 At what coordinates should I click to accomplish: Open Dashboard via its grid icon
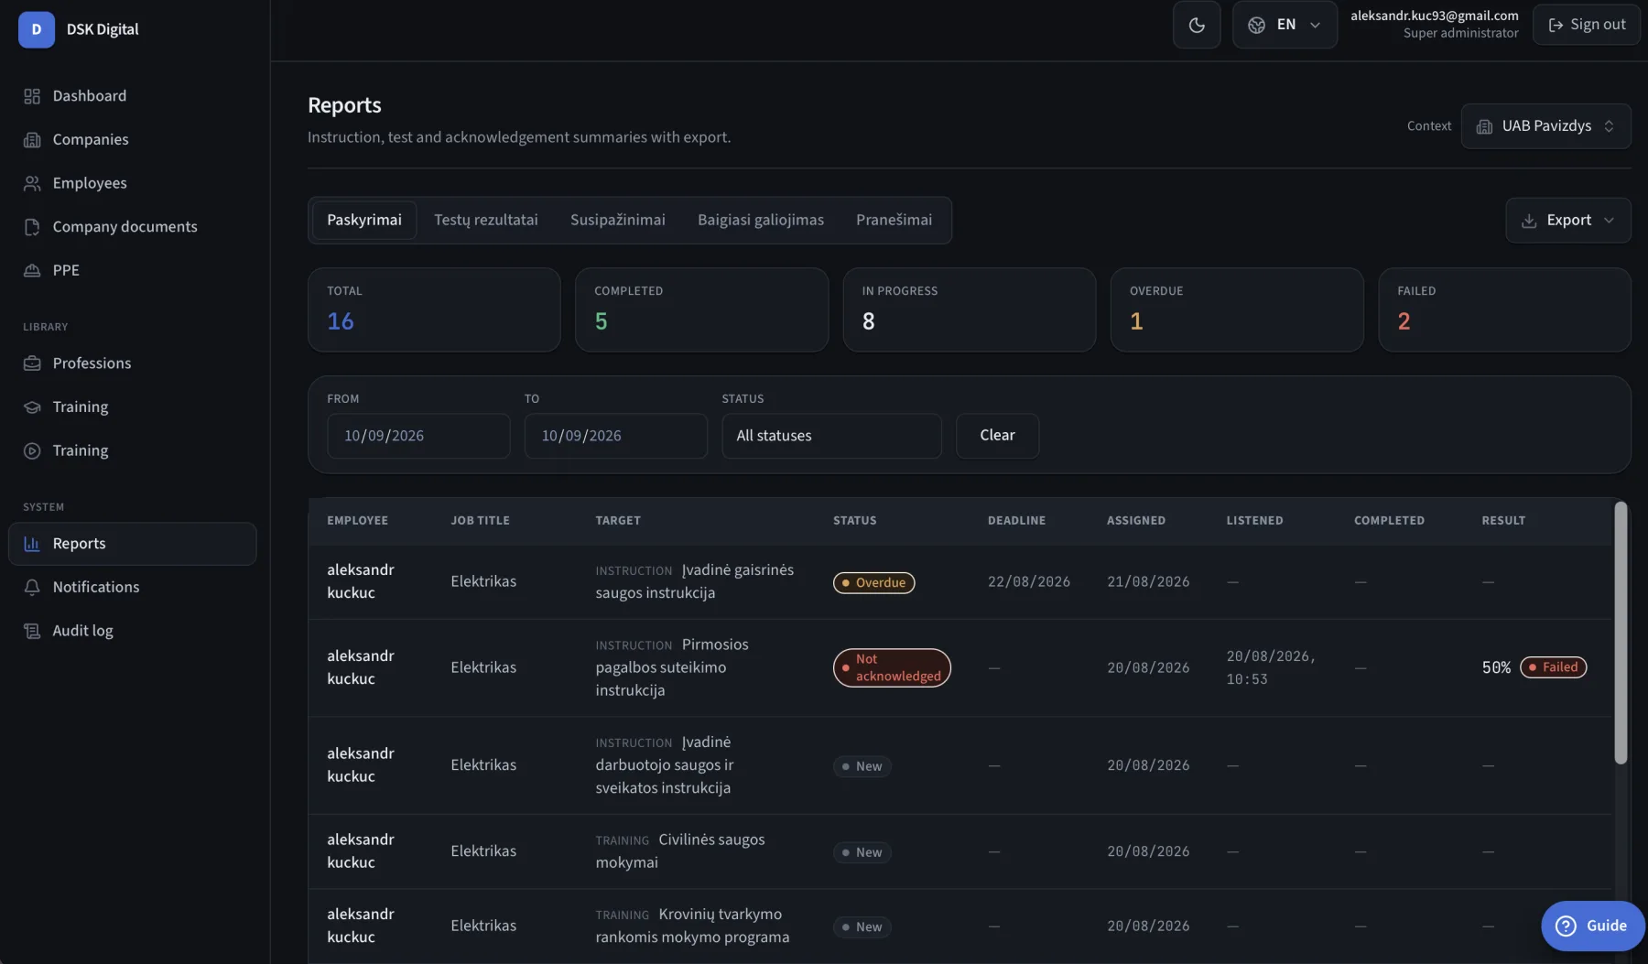(32, 96)
